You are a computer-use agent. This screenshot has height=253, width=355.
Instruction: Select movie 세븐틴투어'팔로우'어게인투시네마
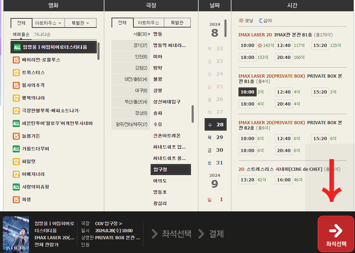57,124
